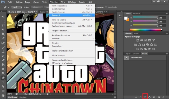Select the Crop tool

[x=3, y=34]
